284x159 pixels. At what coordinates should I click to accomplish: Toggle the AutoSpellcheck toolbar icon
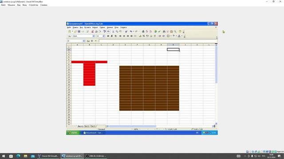[108, 31]
